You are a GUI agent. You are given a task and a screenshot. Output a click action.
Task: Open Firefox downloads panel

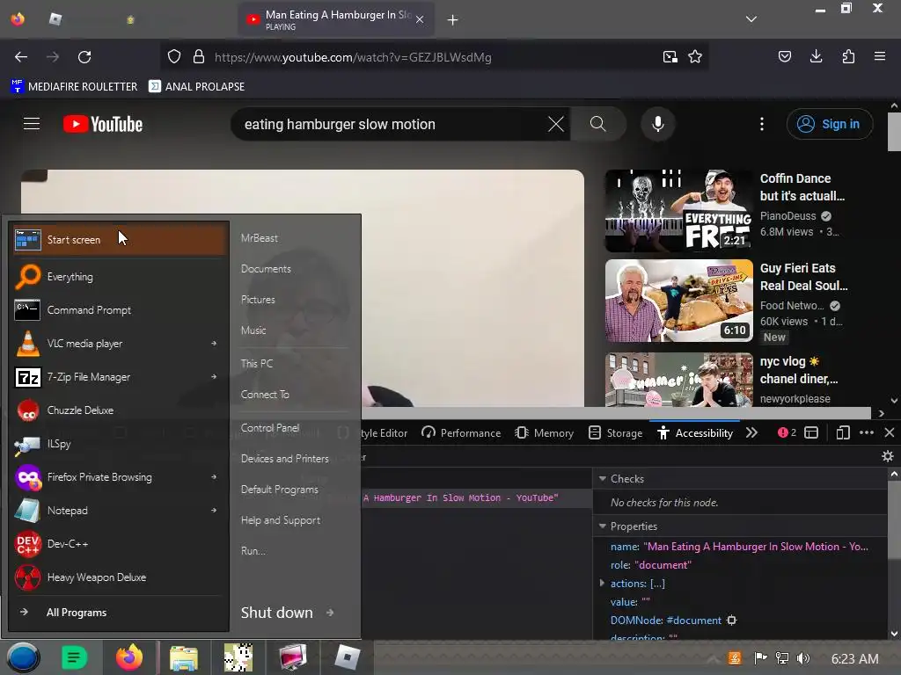click(816, 56)
